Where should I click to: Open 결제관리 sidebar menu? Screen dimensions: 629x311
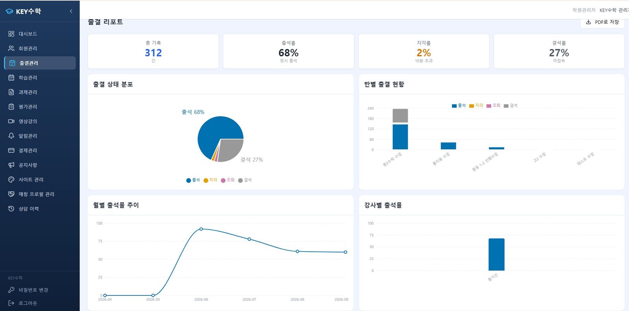(x=40, y=150)
